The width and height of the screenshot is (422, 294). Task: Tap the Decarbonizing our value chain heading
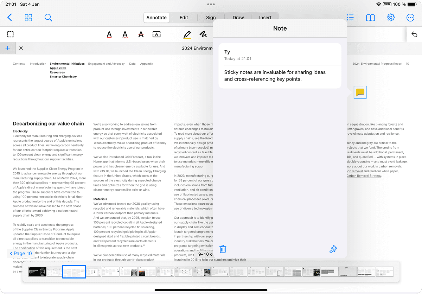(x=49, y=123)
